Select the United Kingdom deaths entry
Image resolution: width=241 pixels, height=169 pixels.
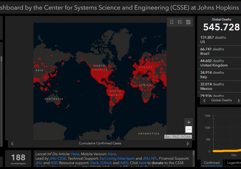coord(219,63)
